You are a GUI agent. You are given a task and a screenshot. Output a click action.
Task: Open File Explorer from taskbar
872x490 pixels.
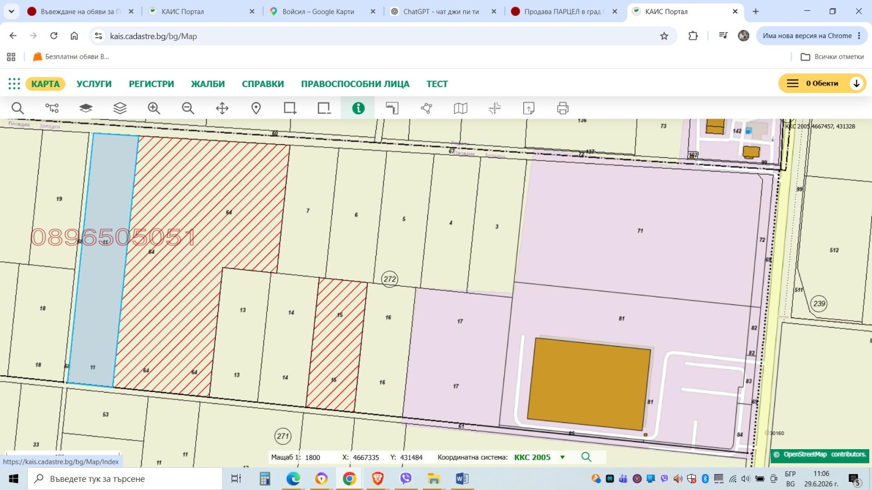point(434,479)
